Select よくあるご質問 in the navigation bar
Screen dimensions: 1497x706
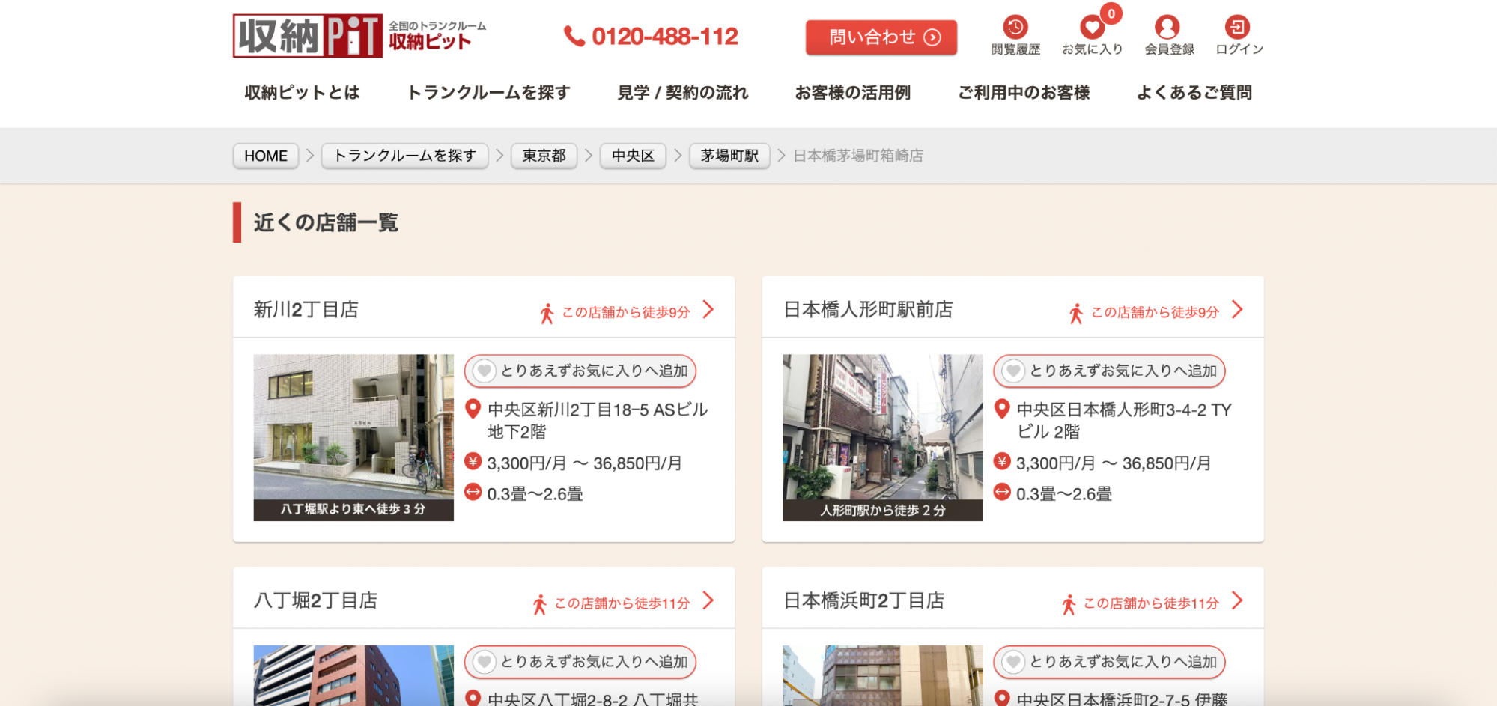[1194, 93]
